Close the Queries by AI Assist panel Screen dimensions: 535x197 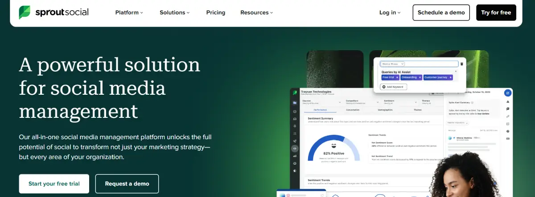click(455, 71)
